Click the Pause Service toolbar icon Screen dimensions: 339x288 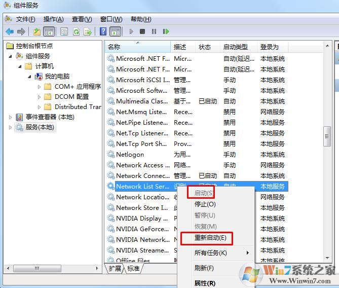click(x=154, y=31)
